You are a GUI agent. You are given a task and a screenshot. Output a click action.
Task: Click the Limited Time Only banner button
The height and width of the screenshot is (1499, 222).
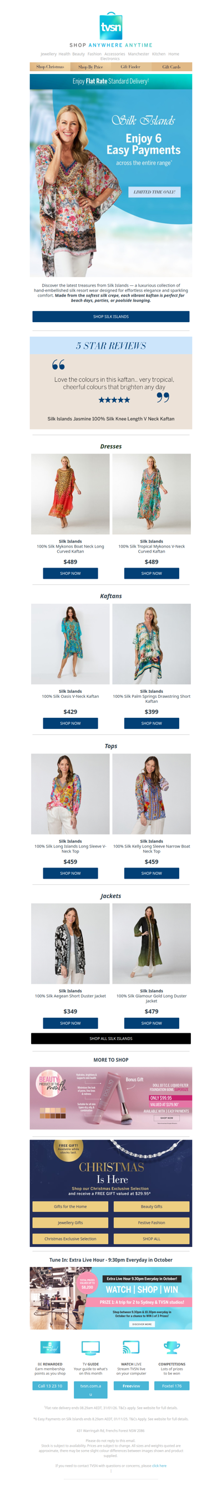(x=155, y=191)
